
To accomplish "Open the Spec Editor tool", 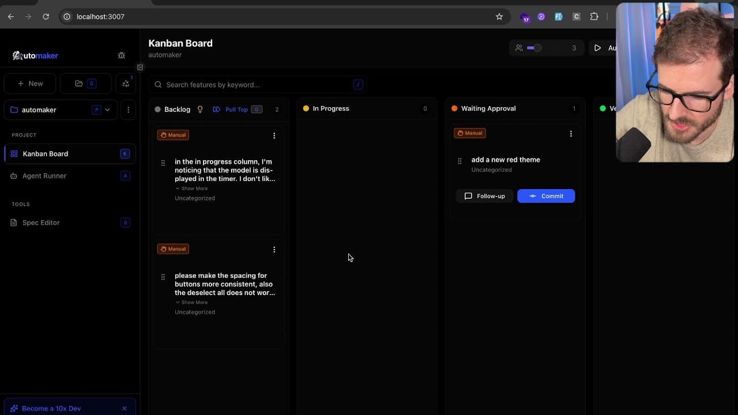I will (41, 222).
